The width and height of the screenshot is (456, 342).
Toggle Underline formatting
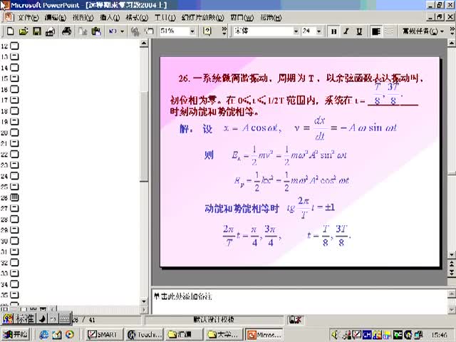tap(359, 31)
